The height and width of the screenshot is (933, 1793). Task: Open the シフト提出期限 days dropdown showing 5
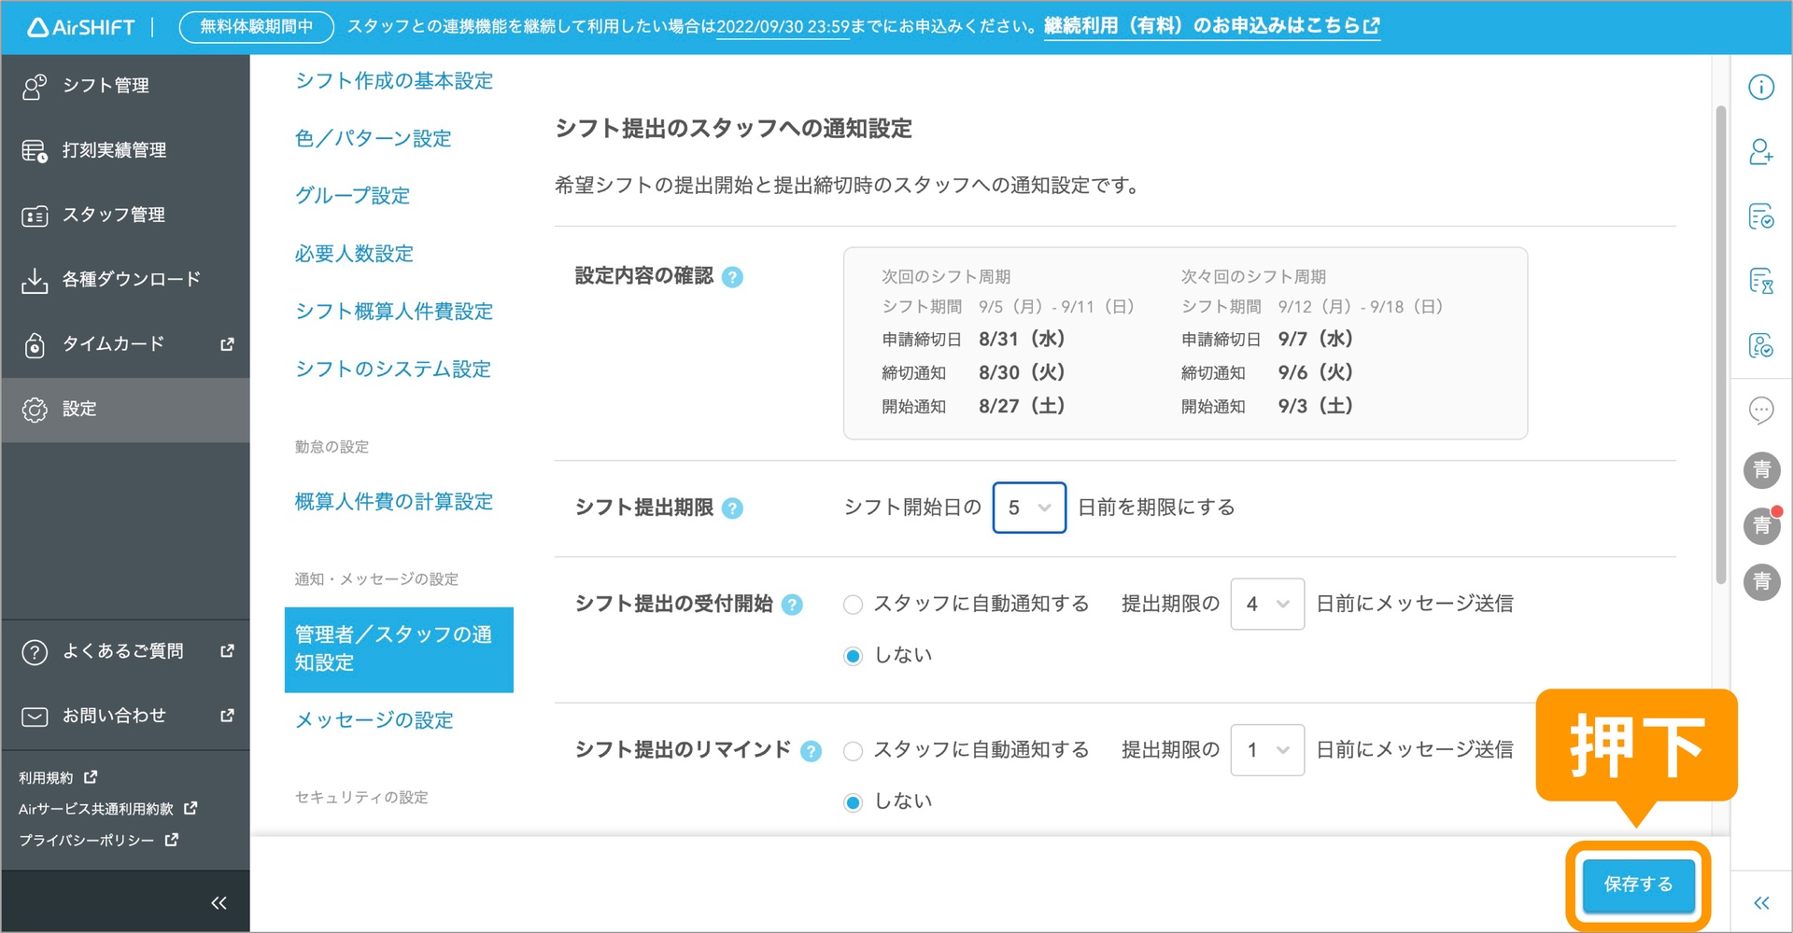point(1028,508)
